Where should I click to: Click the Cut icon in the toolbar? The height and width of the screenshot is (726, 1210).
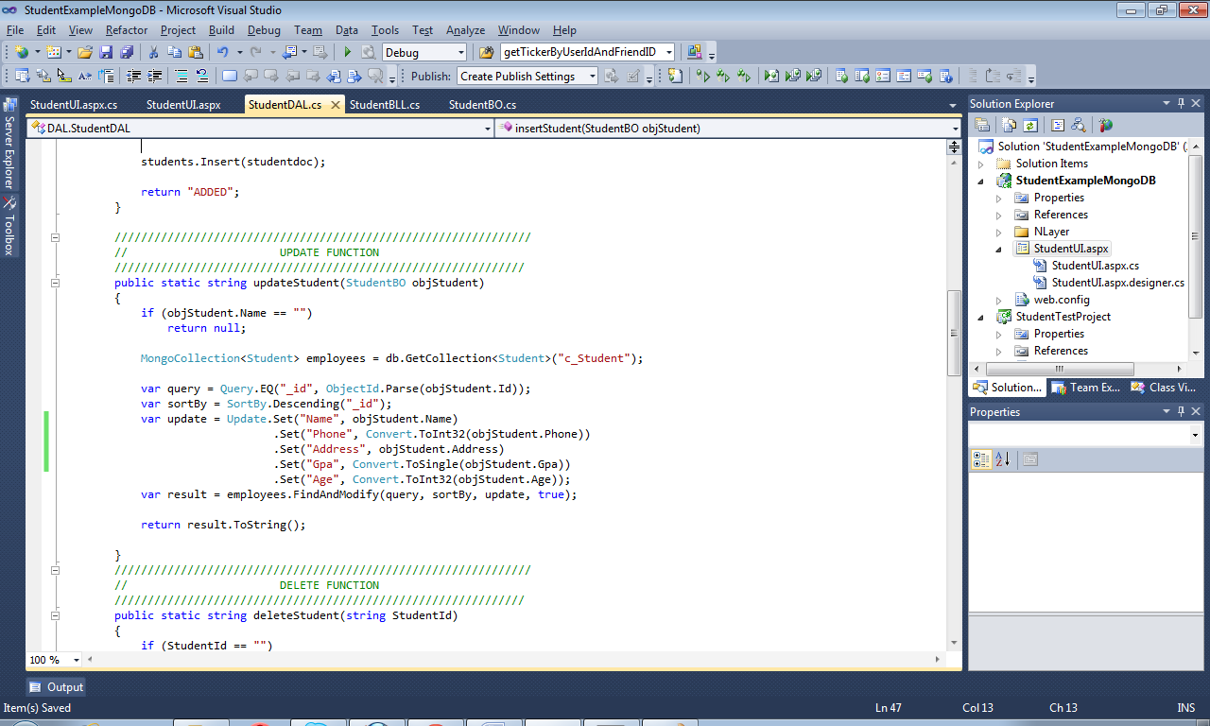tap(154, 52)
